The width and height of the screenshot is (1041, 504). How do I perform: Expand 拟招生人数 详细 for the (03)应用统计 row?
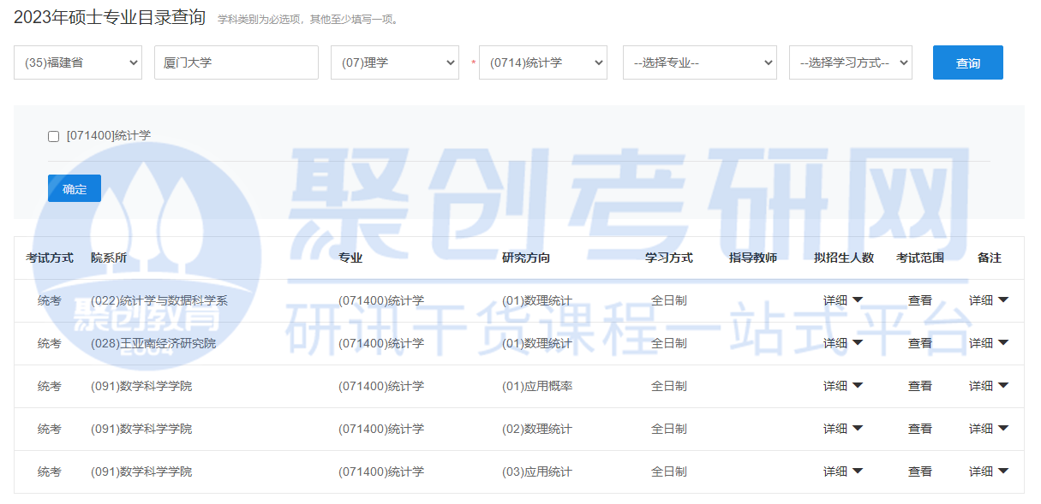point(843,471)
